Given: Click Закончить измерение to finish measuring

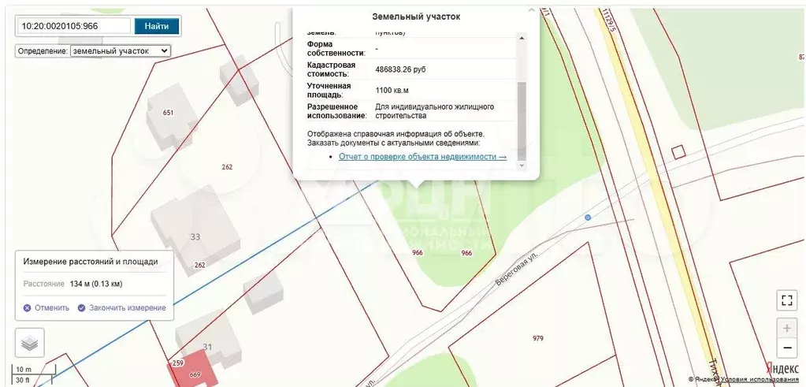Looking at the screenshot, I should [x=128, y=308].
